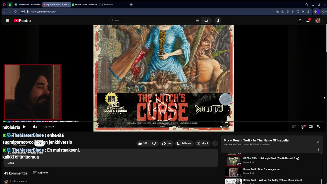Share video with Jaa button
327x184 pixels.
point(167,143)
